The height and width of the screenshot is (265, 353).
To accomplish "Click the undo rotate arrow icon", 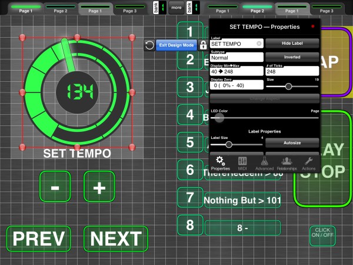I will coord(149,45).
